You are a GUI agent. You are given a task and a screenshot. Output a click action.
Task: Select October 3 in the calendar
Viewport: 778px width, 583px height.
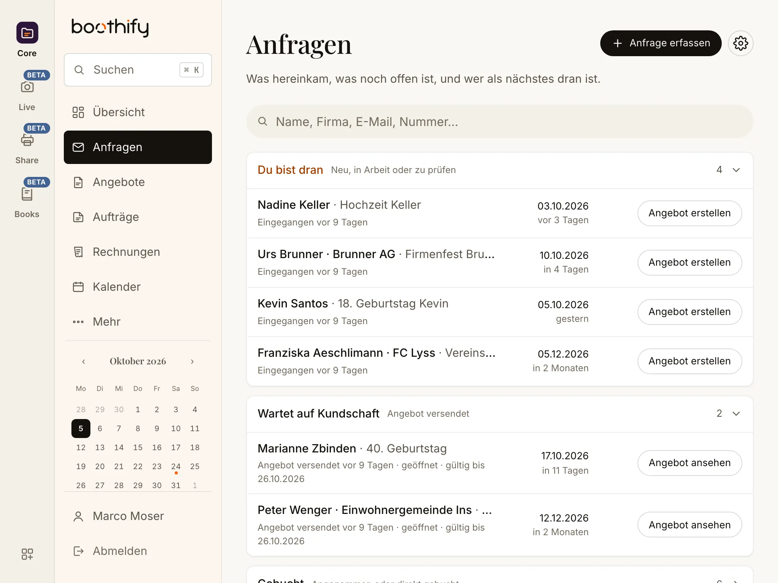(176, 410)
